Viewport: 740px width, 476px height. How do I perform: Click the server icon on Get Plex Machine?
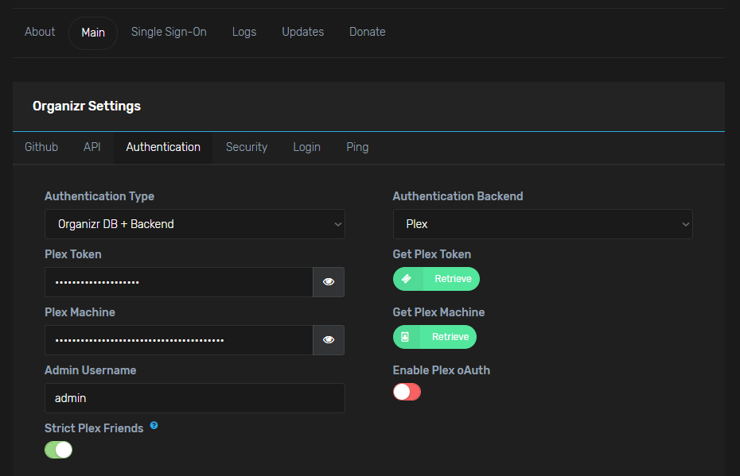(x=406, y=337)
